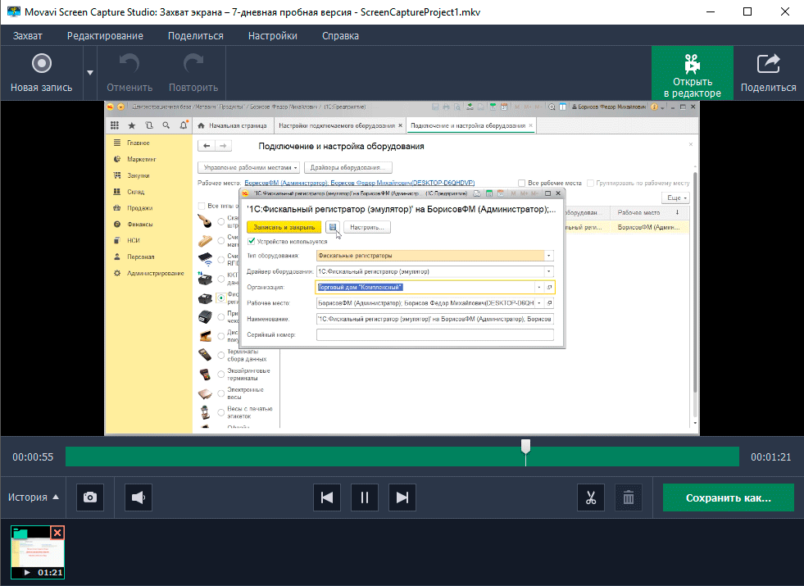Viewport: 804px width, 586px height.
Task: Mute audio with the speaker icon
Action: (x=139, y=497)
